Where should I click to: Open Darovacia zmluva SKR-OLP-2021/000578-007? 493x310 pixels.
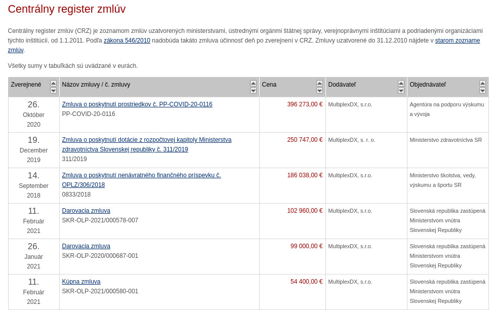[x=86, y=211]
